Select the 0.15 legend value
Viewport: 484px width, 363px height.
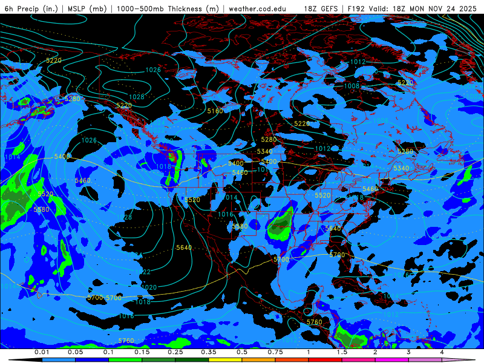pos(142,352)
